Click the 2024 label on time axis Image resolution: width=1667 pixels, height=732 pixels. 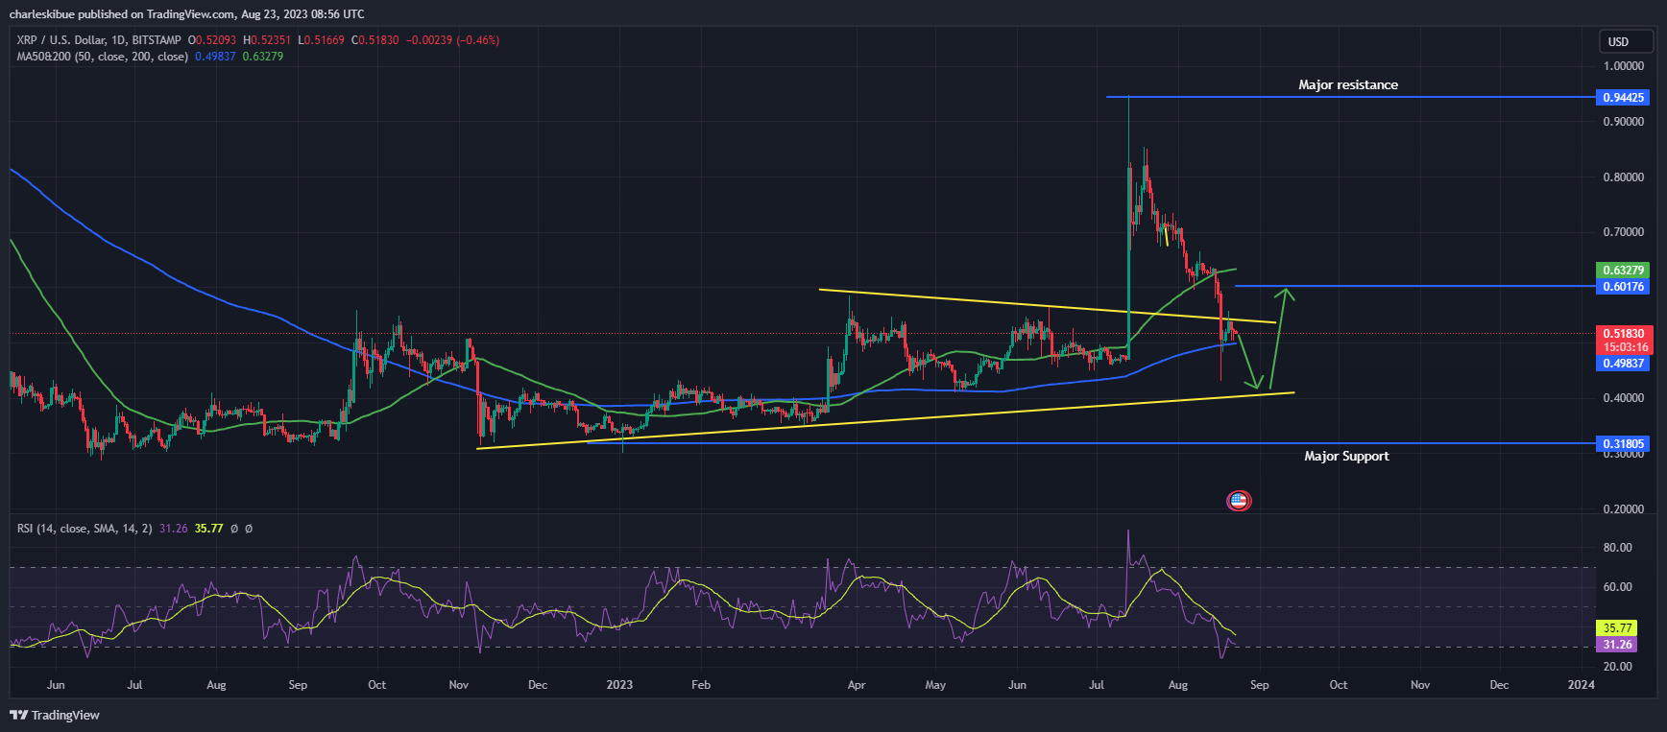(x=1581, y=685)
